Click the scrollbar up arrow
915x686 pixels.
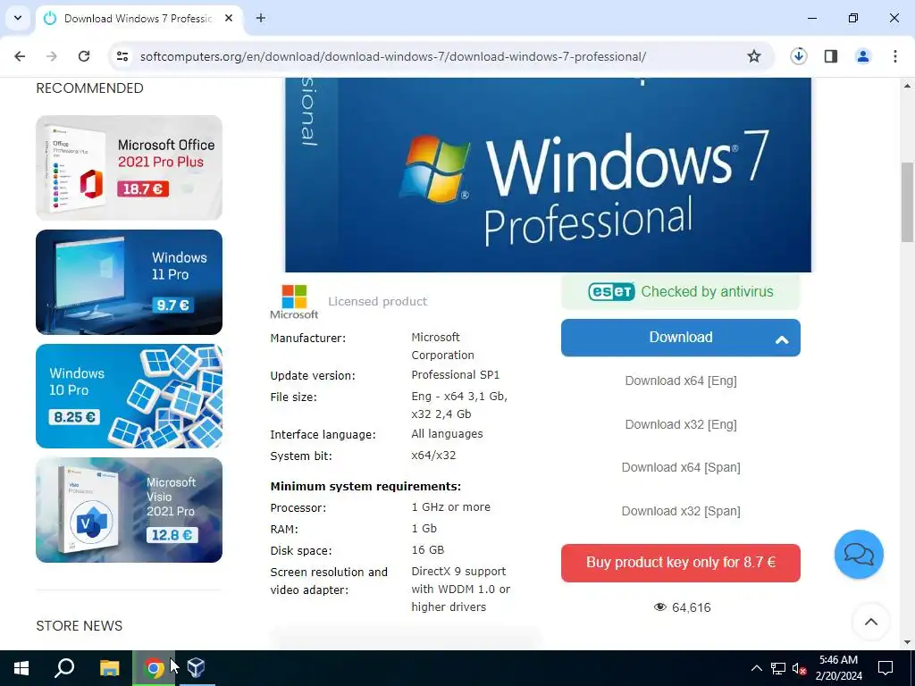click(x=907, y=86)
